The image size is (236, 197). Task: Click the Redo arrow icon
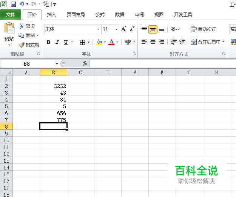click(34, 4)
